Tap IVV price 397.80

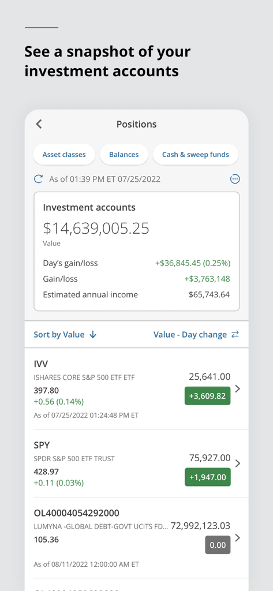pyautogui.click(x=46, y=390)
